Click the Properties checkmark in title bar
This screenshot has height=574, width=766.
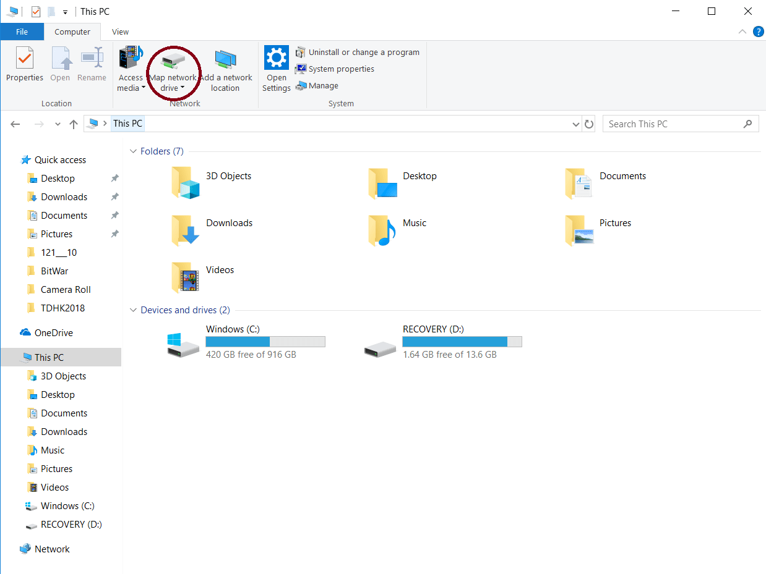tap(36, 11)
